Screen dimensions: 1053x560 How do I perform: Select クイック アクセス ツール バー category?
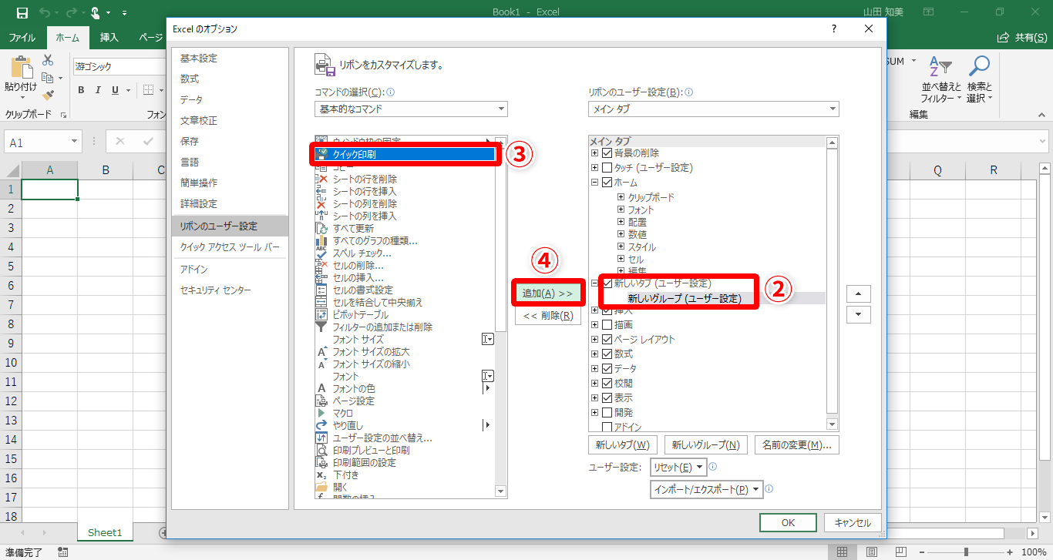click(x=230, y=247)
